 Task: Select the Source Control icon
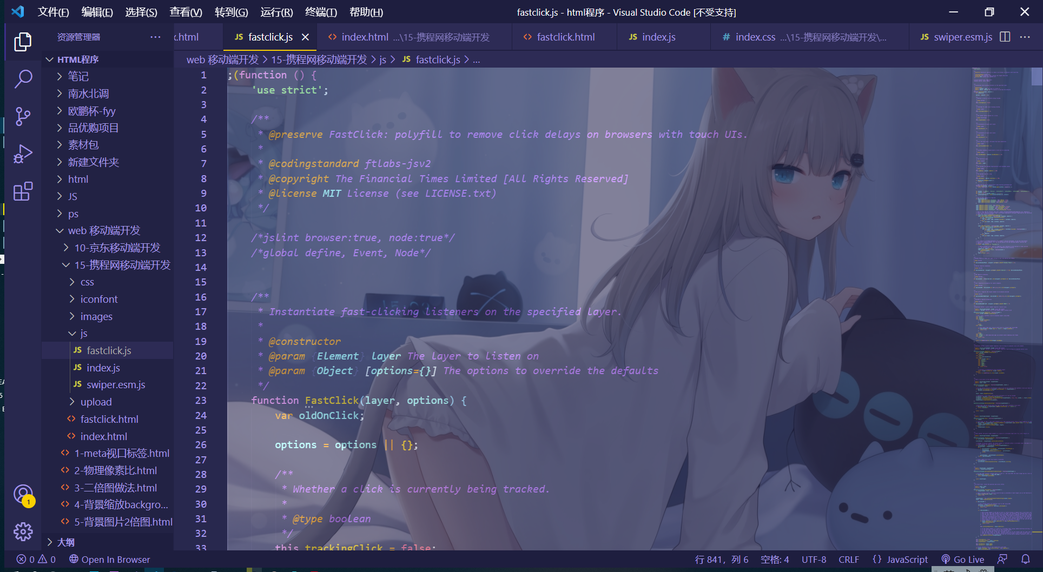pyautogui.click(x=23, y=116)
